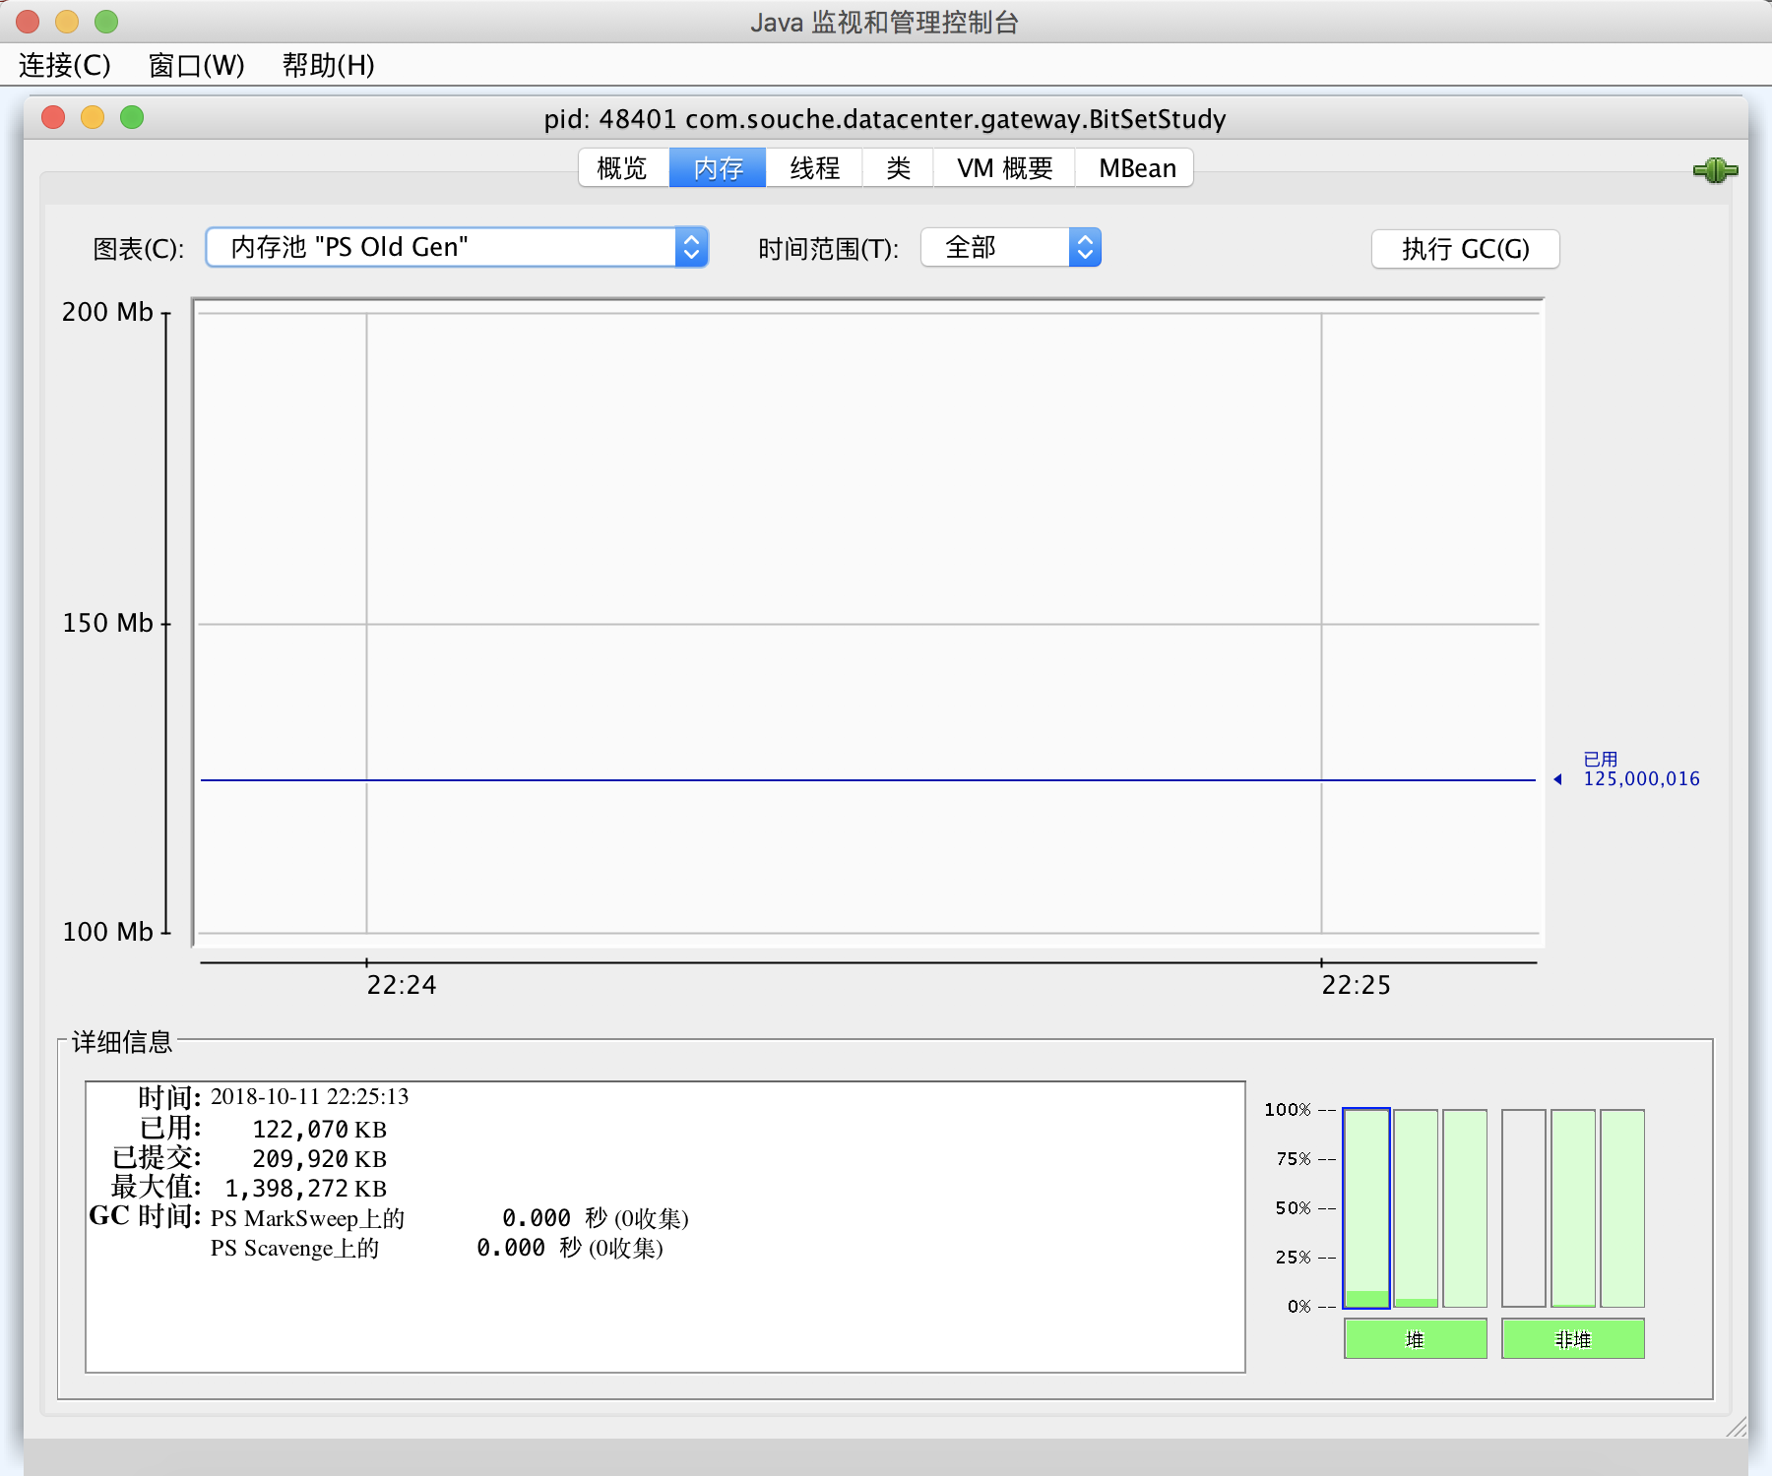
Task: Click the blue 已用 marker arrow on chart
Action: point(1558,777)
